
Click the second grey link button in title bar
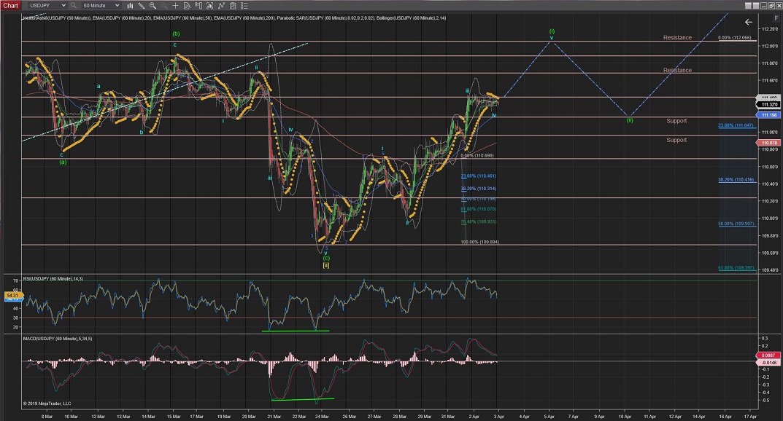coord(755,6)
